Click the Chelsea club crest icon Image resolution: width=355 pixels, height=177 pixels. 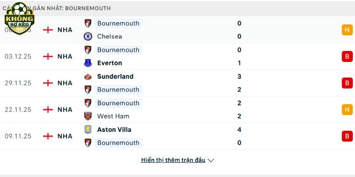click(x=88, y=36)
